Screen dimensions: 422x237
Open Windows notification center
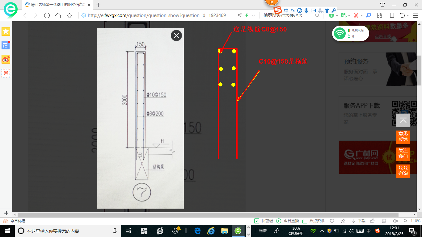pos(412,231)
